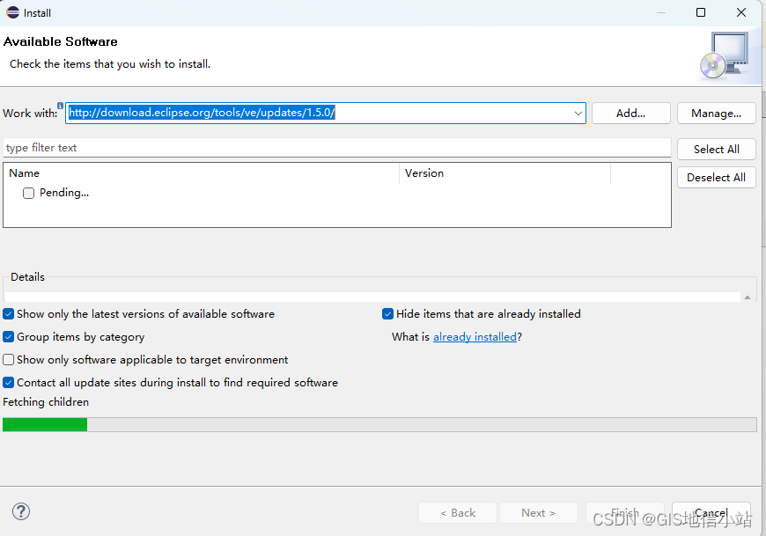Click the Fetching children progress bar
The height and width of the screenshot is (536, 766).
[379, 425]
